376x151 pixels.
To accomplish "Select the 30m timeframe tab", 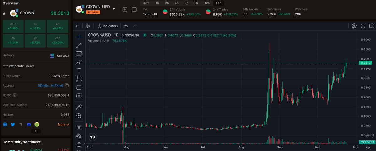I will (x=146, y=3).
